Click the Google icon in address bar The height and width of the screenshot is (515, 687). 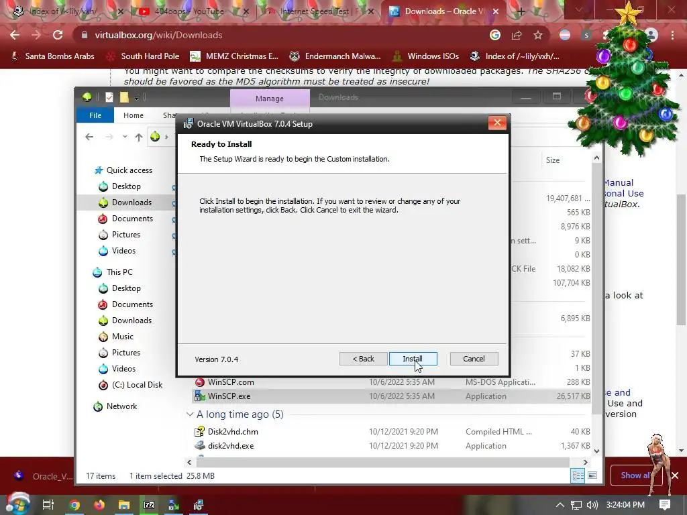pyautogui.click(x=495, y=35)
